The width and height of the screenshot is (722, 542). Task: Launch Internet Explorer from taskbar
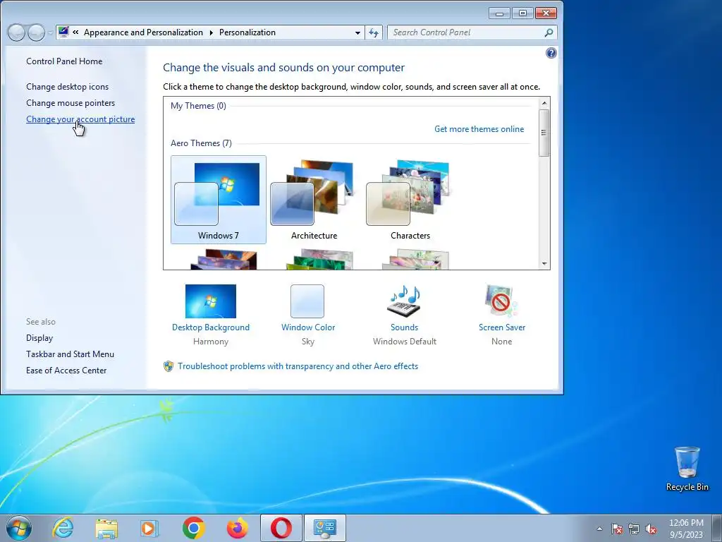coord(63,528)
